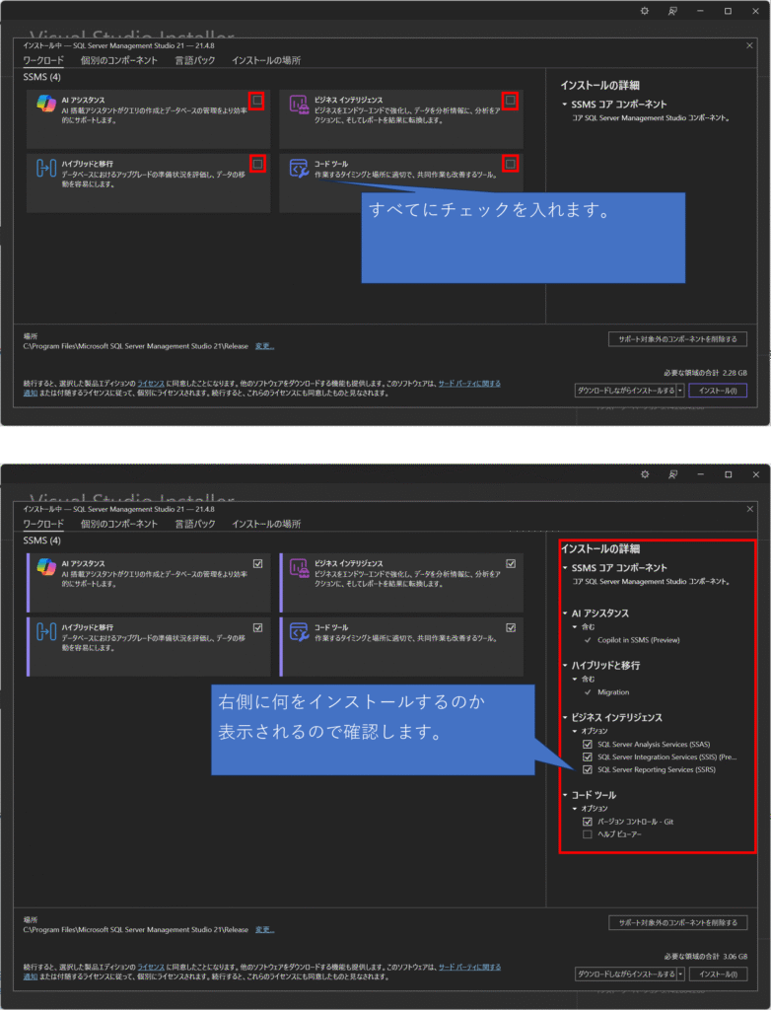Click インストール(I) button in bottom window

718,974
